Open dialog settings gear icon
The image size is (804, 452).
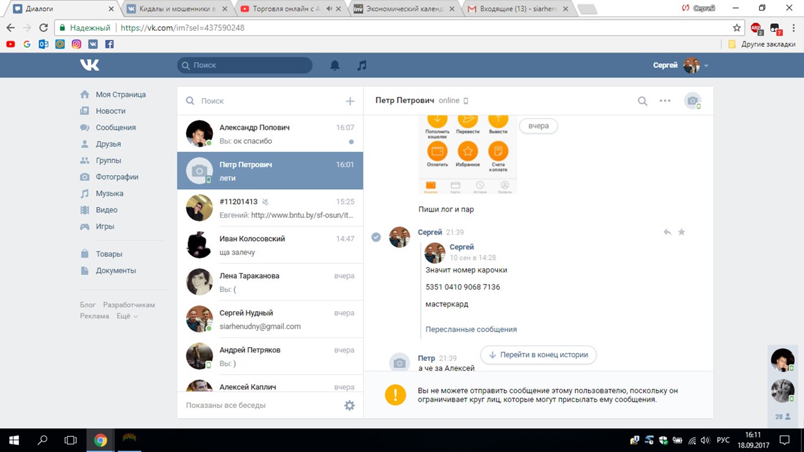(349, 406)
